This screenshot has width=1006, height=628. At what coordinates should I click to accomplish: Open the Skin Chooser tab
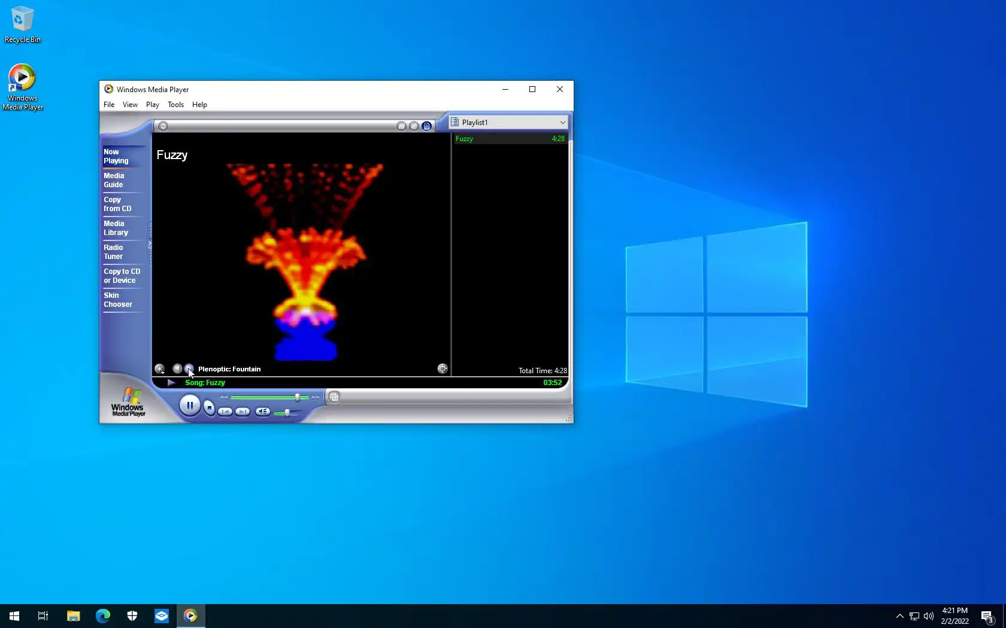coord(124,300)
